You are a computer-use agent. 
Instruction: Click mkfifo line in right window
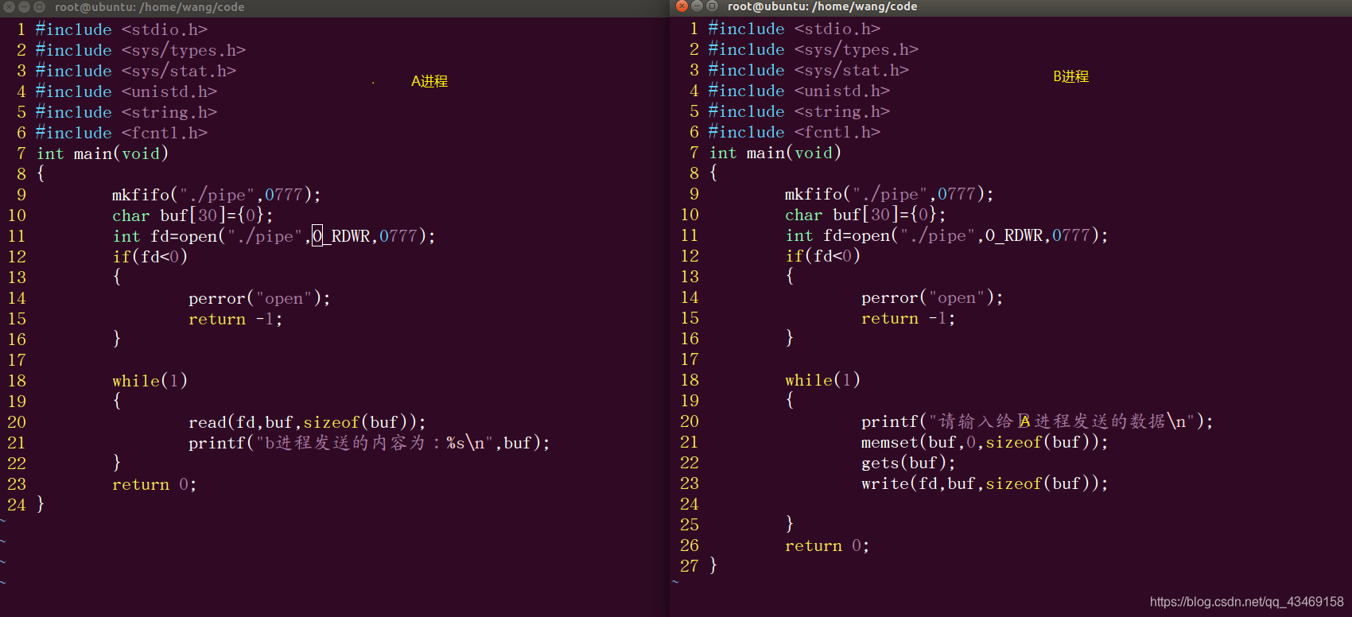(x=890, y=194)
